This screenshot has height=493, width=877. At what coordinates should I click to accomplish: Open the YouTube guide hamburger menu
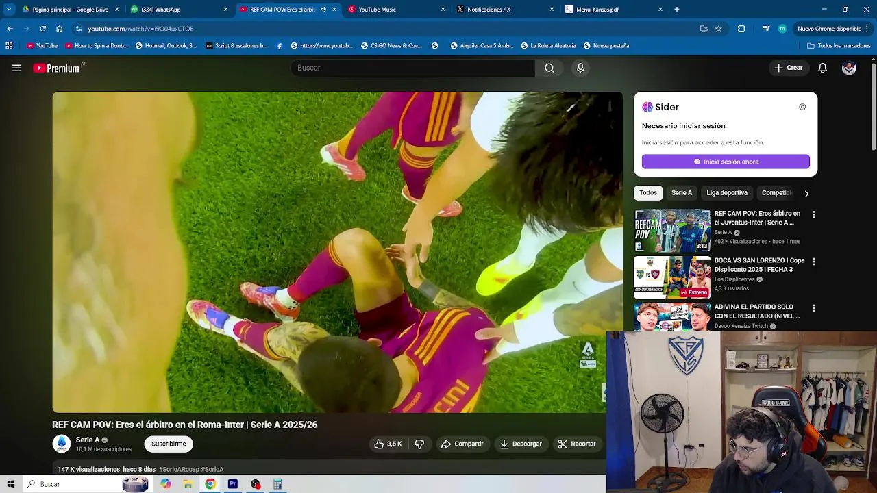(16, 68)
